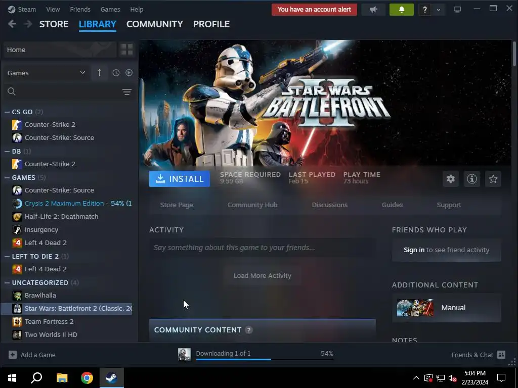This screenshot has width=518, height=388.
Task: Open the Manual additional content item
Action: point(446,308)
